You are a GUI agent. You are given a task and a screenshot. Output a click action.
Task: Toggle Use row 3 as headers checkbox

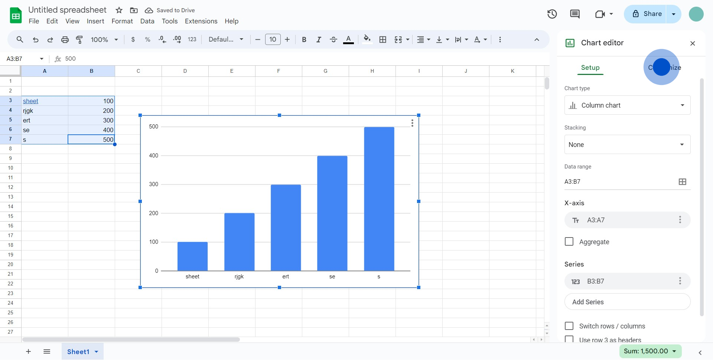[x=569, y=339]
